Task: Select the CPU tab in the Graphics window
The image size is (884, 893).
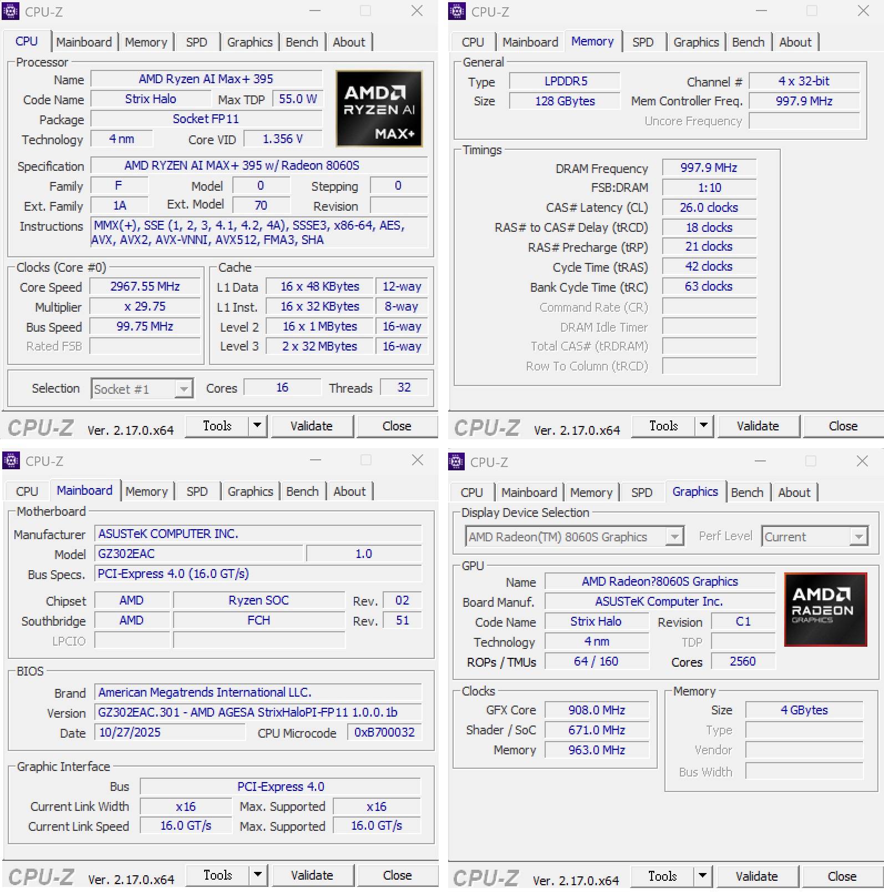Action: click(472, 493)
